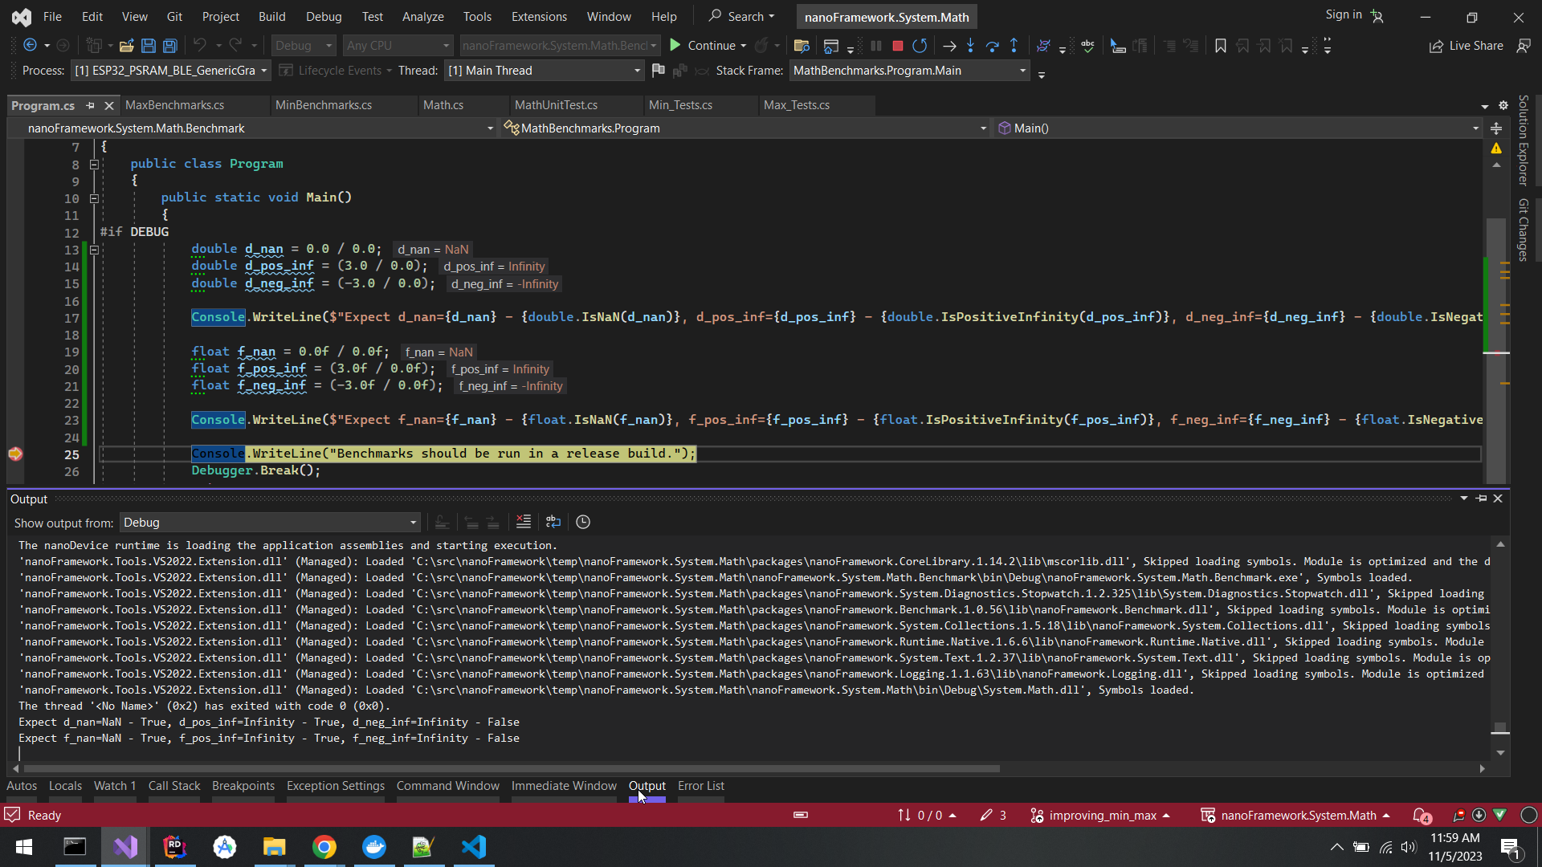Toggle word wrap in the Output window
Screen dimensions: 1542x867
[x=553, y=522]
